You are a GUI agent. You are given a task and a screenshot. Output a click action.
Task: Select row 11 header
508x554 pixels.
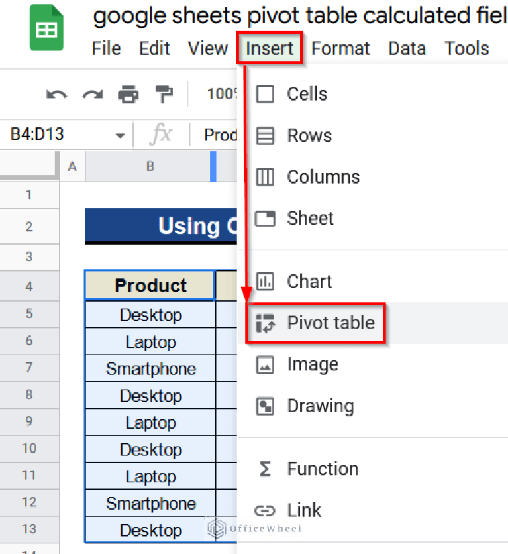pyautogui.click(x=29, y=476)
